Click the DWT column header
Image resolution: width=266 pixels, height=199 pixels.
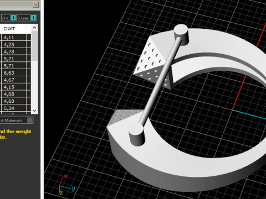[x=13, y=29]
